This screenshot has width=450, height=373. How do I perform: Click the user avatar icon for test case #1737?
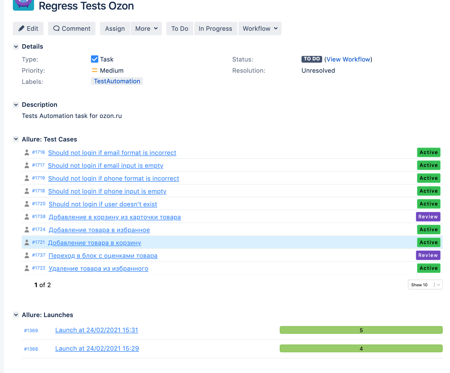coord(27,255)
